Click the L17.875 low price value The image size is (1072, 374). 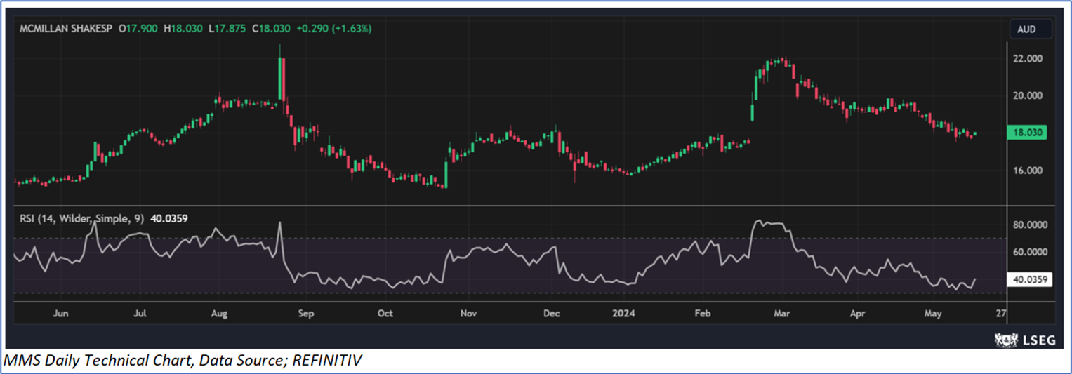point(228,29)
